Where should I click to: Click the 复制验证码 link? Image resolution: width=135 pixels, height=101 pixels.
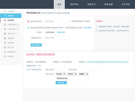tap(61, 32)
